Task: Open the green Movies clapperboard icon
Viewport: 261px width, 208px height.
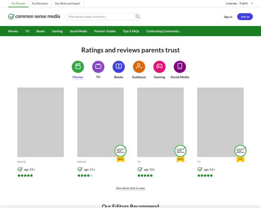Action: click(78, 67)
